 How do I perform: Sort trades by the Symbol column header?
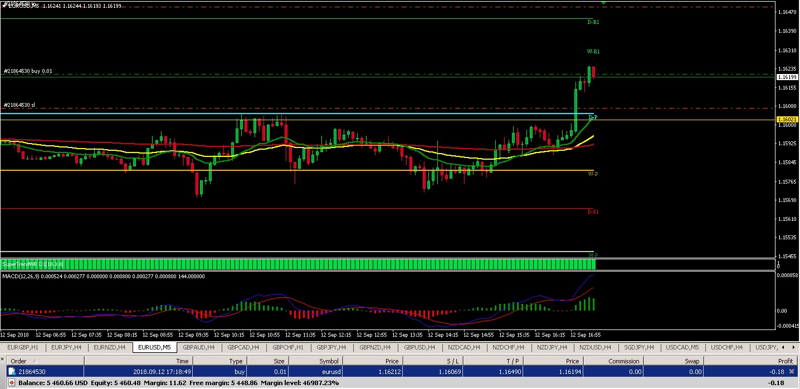coord(316,361)
